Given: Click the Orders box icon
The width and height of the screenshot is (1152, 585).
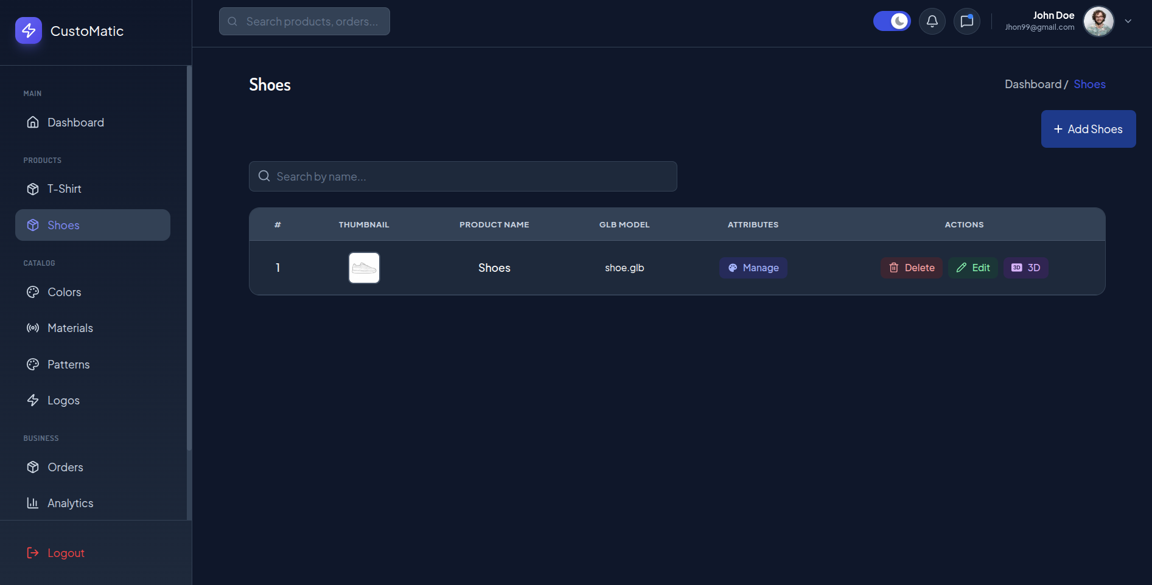Looking at the screenshot, I should 33,467.
